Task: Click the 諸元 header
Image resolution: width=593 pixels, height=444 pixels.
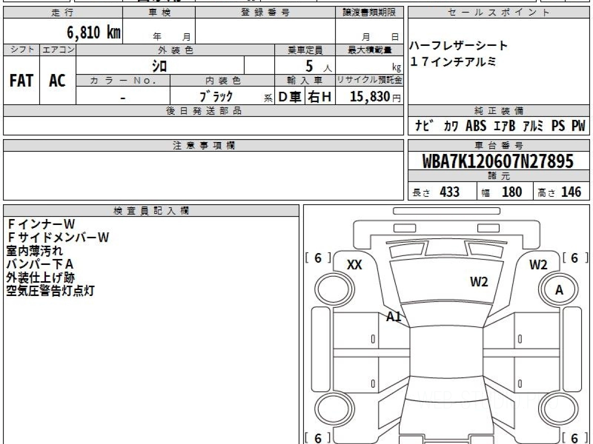Action: (499, 176)
